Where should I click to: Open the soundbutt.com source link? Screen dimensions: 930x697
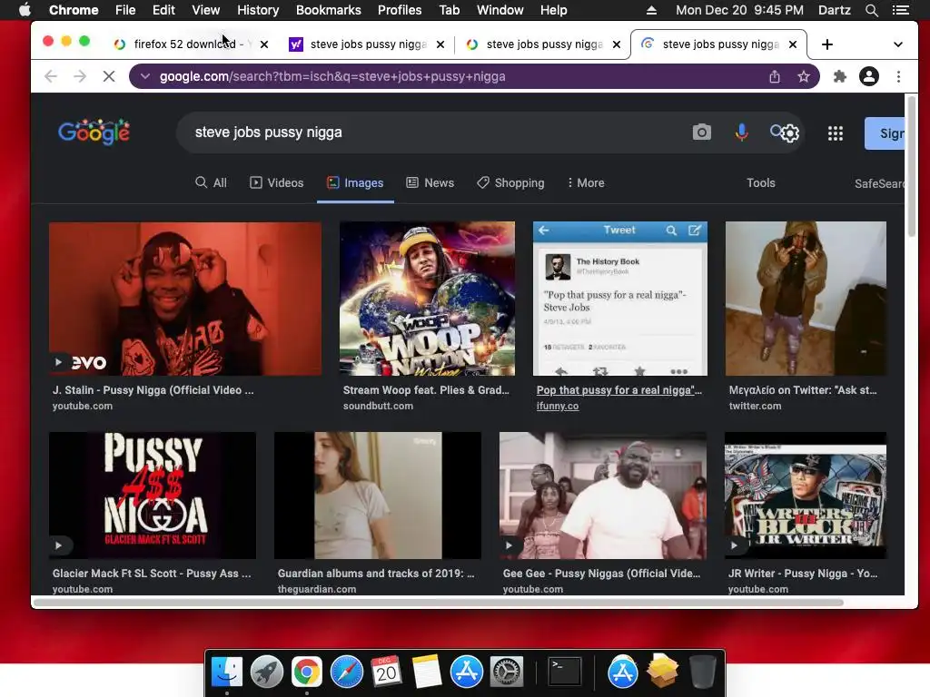click(378, 406)
